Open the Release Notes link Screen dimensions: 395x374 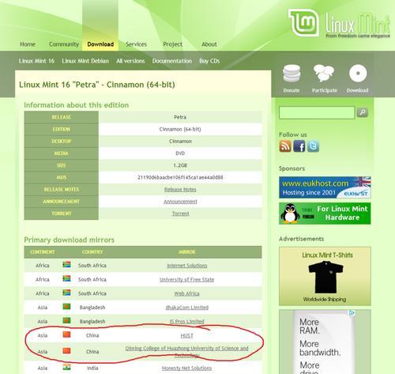click(x=180, y=189)
